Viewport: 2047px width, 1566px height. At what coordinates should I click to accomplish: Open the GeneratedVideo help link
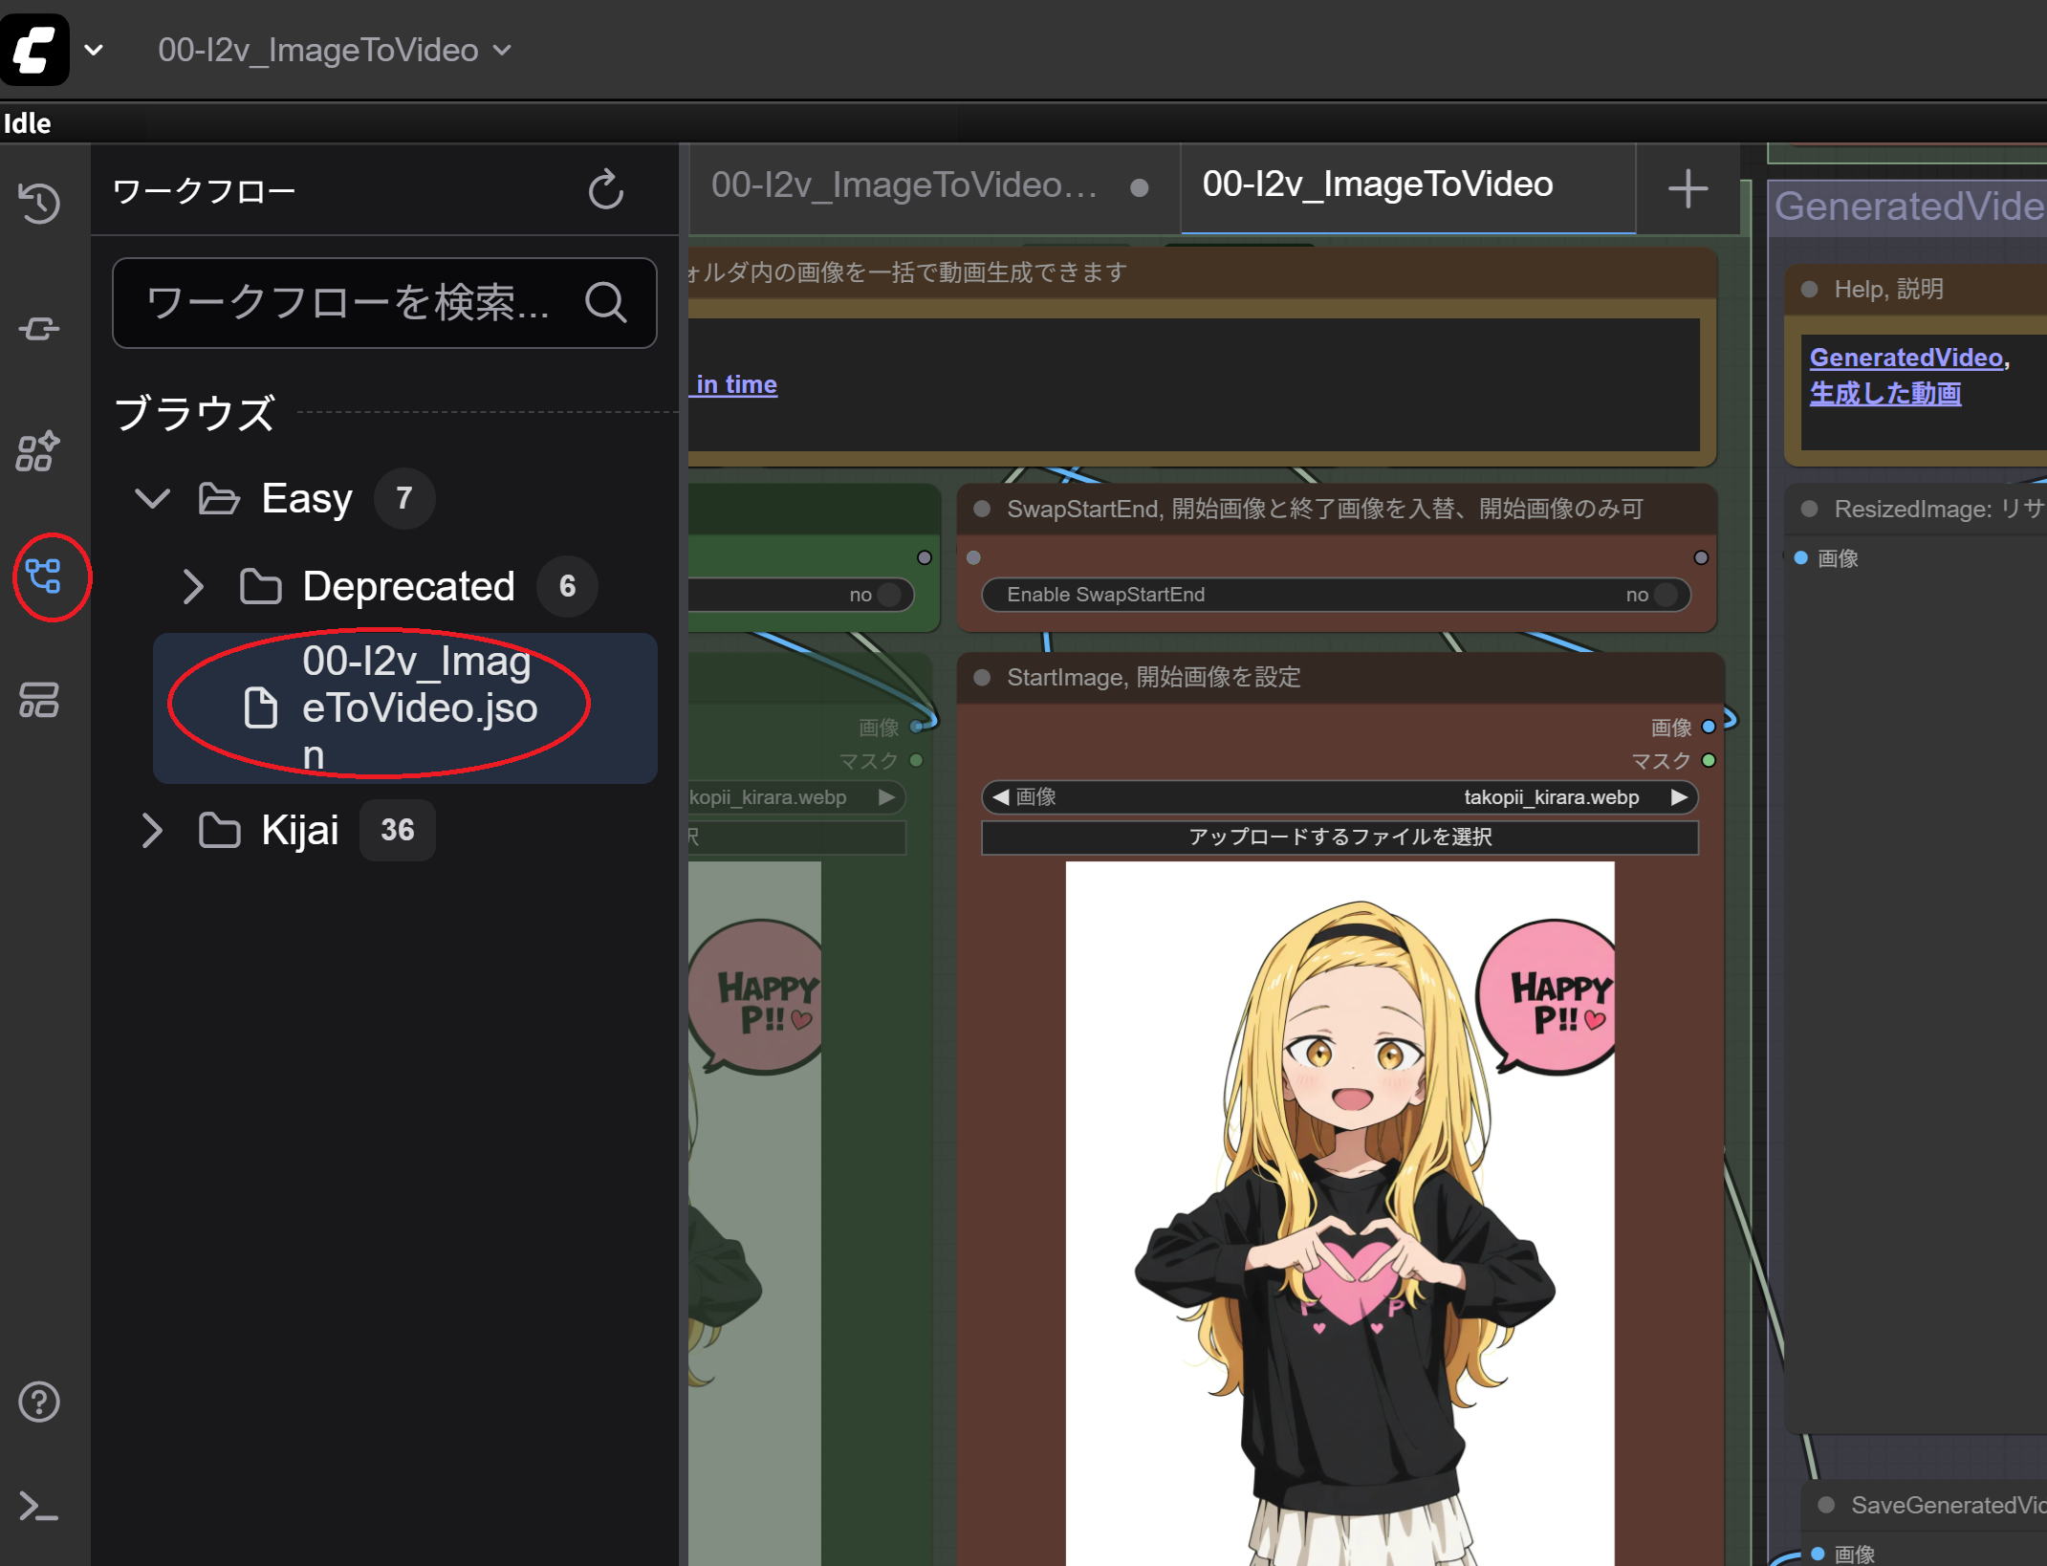point(1905,358)
